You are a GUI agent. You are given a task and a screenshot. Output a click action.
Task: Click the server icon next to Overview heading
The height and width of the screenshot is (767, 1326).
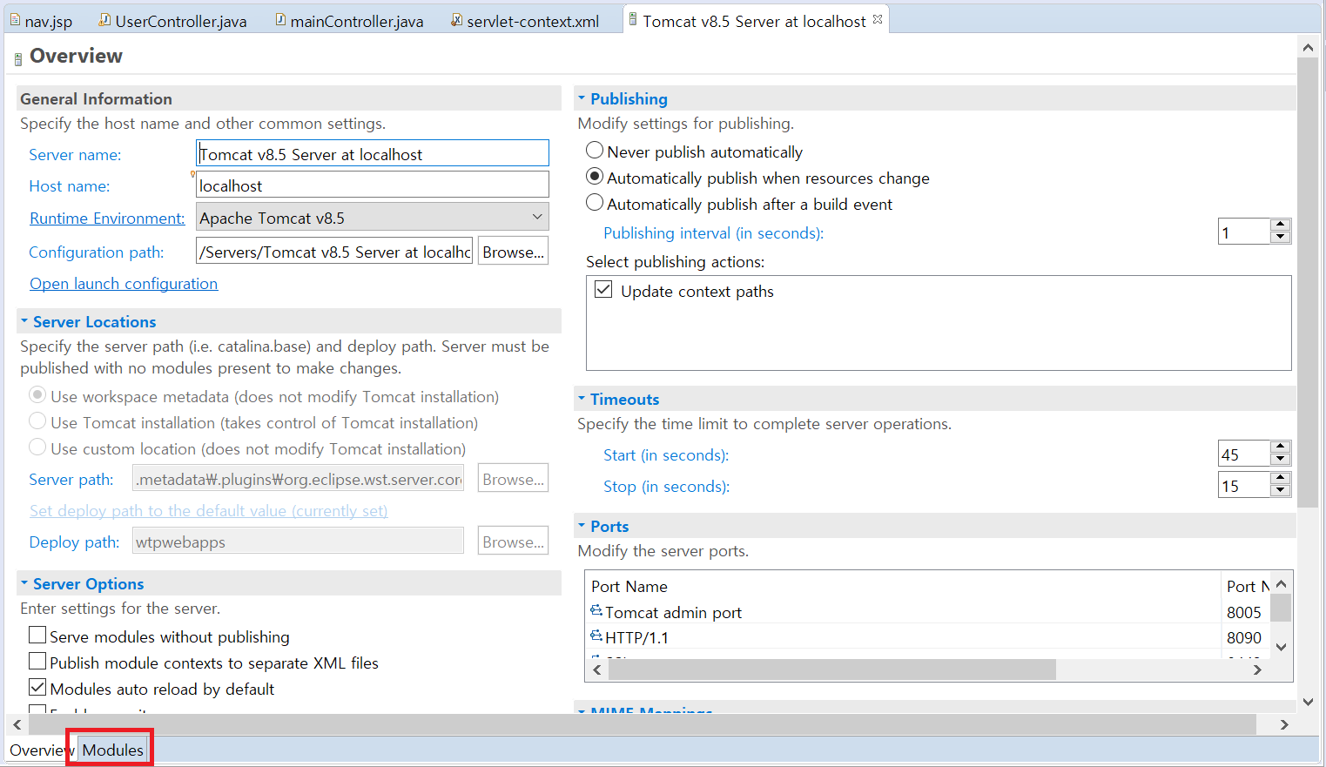click(x=18, y=59)
